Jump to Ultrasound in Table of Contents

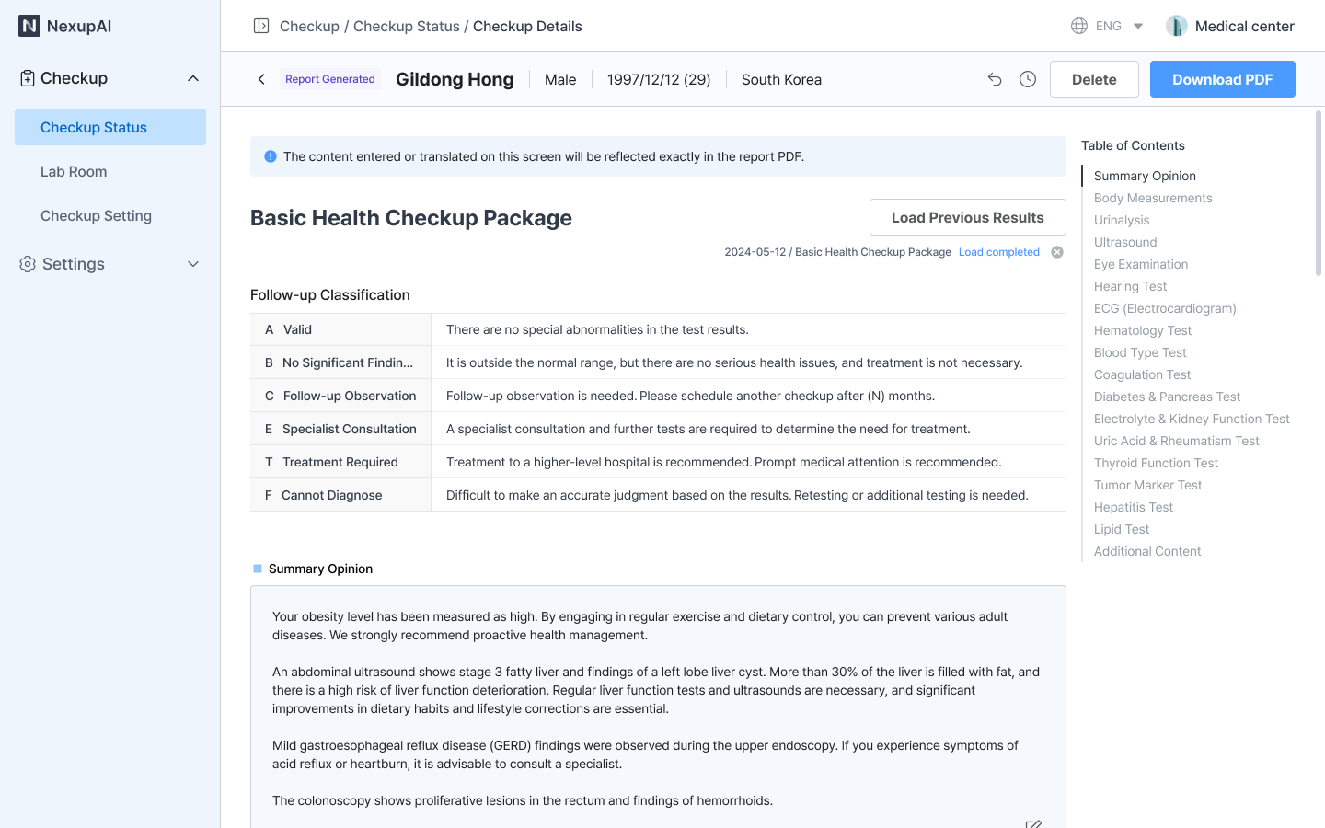[x=1125, y=242]
